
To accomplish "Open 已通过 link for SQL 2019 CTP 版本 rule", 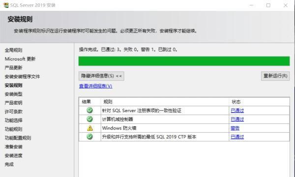I will click(237, 137).
